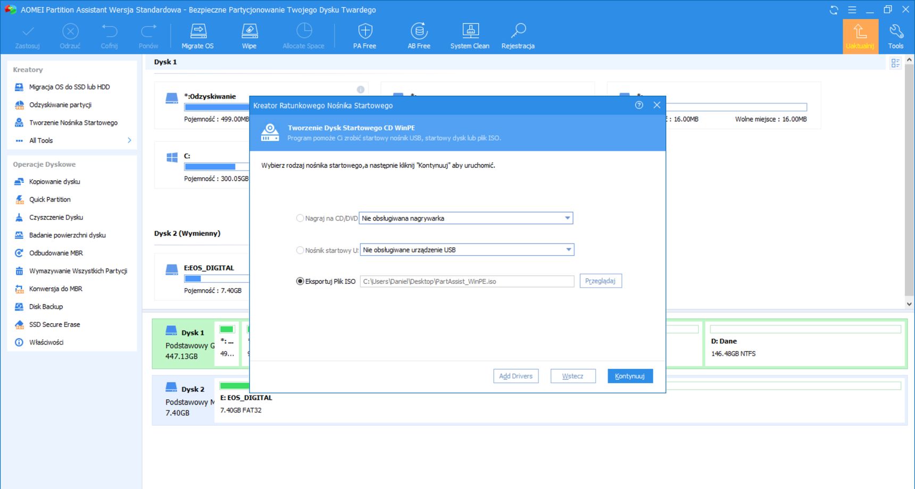The height and width of the screenshot is (489, 915).
Task: Select the Eksportuj Plik ISO radio button
Action: [x=300, y=281]
